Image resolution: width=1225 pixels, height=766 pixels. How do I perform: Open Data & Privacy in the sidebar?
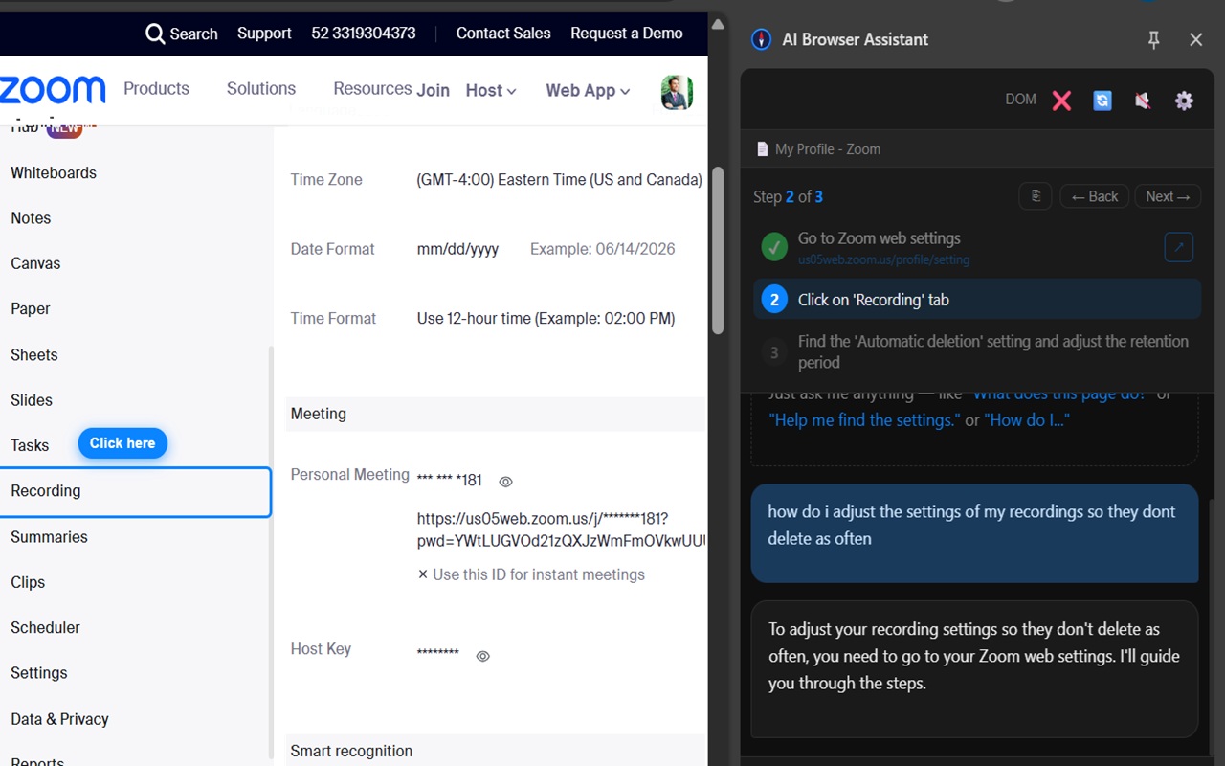click(x=59, y=719)
